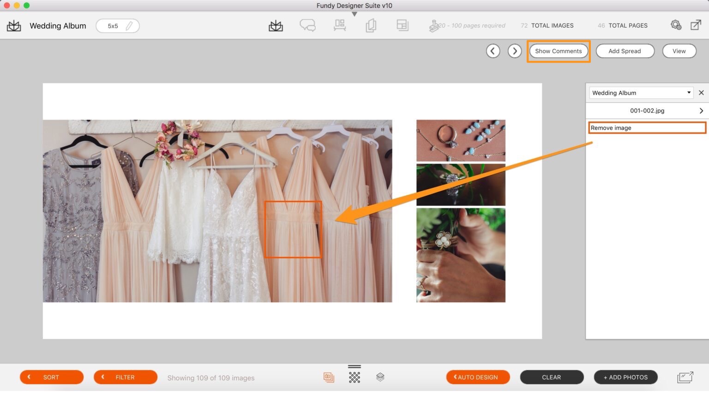Click the stamp icon beside pages required
The image size is (709, 401).
[433, 26]
